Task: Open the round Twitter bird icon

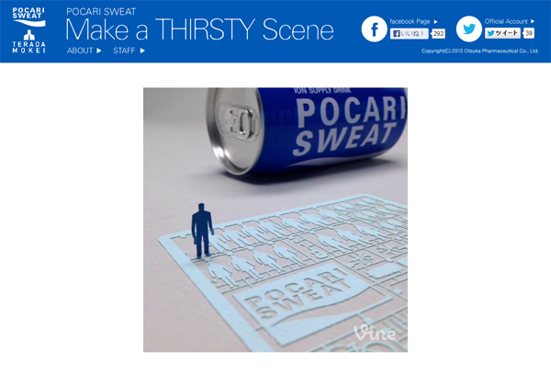Action: pos(468,28)
